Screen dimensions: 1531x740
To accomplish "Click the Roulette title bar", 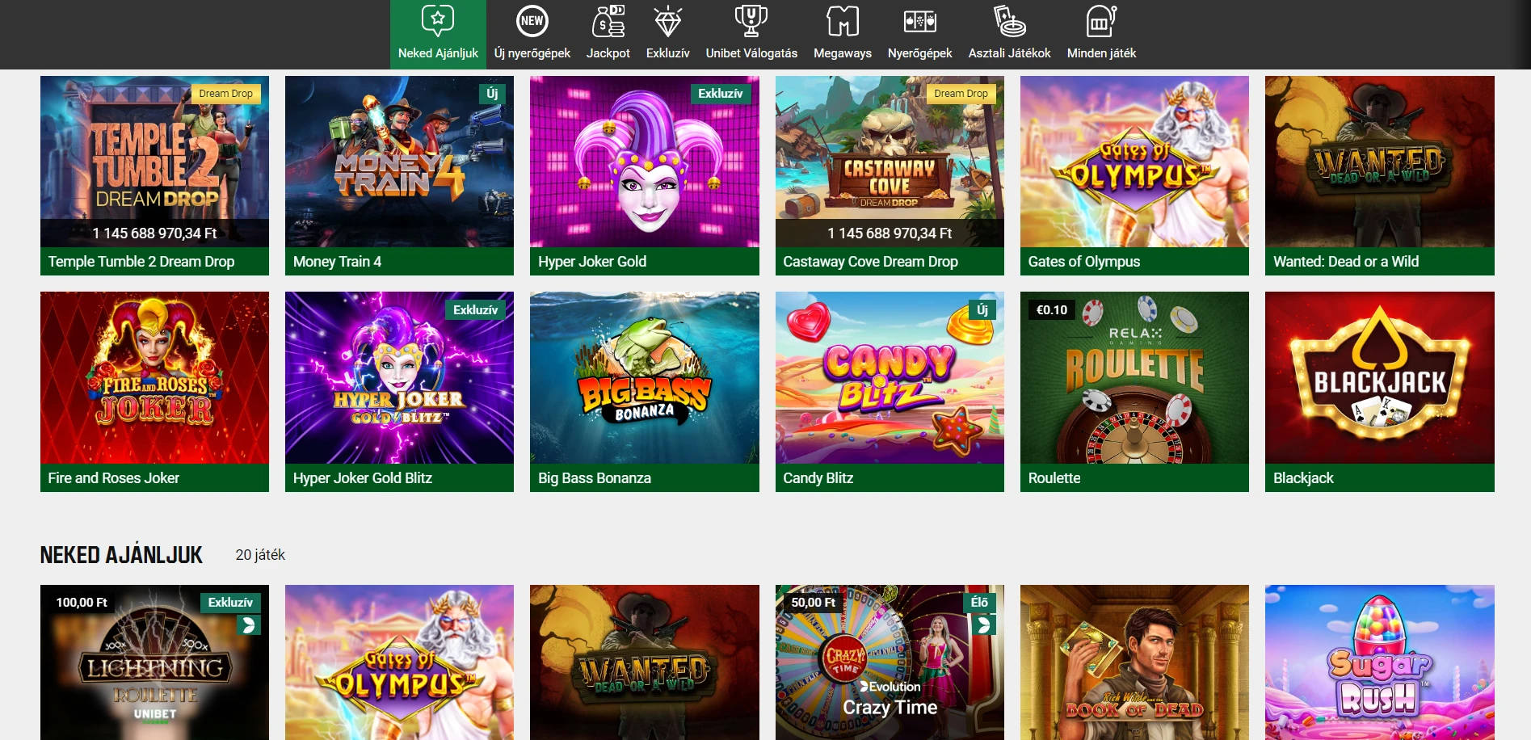I will click(x=1134, y=478).
